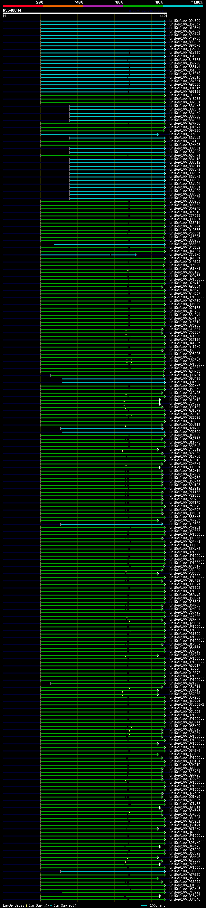
Task: Click hit label UniRef100_A9UU84
Action: point(184,287)
